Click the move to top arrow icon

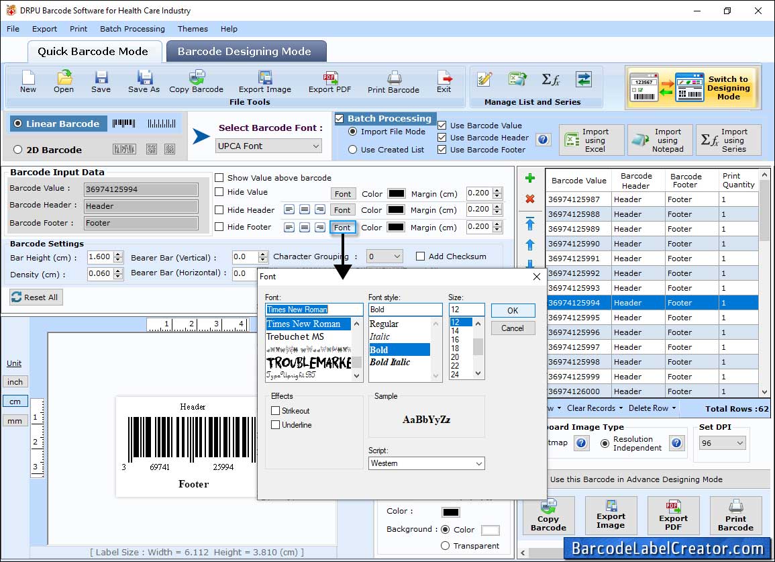[530, 224]
